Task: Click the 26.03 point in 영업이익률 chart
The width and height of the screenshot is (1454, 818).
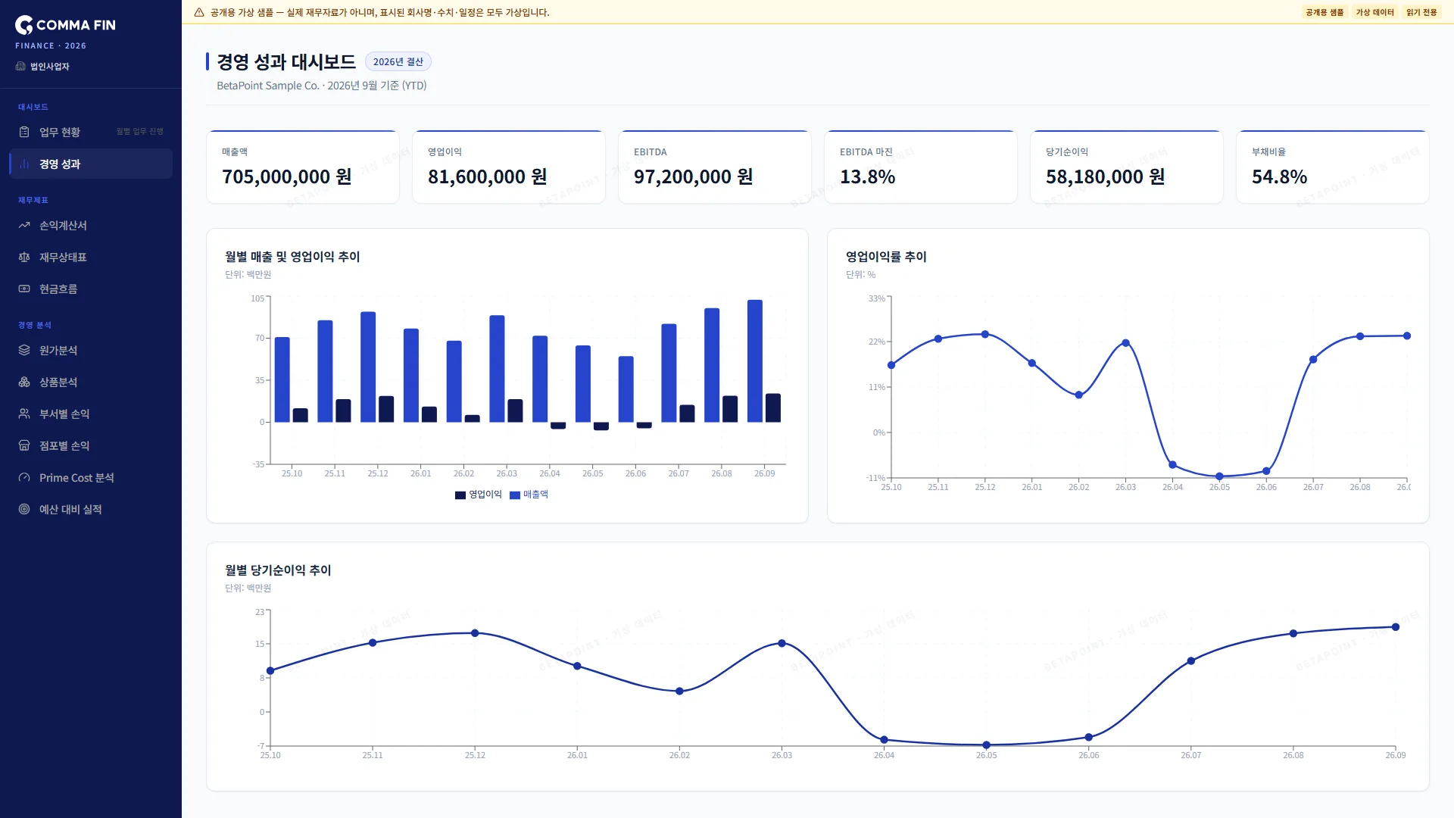Action: (1125, 343)
